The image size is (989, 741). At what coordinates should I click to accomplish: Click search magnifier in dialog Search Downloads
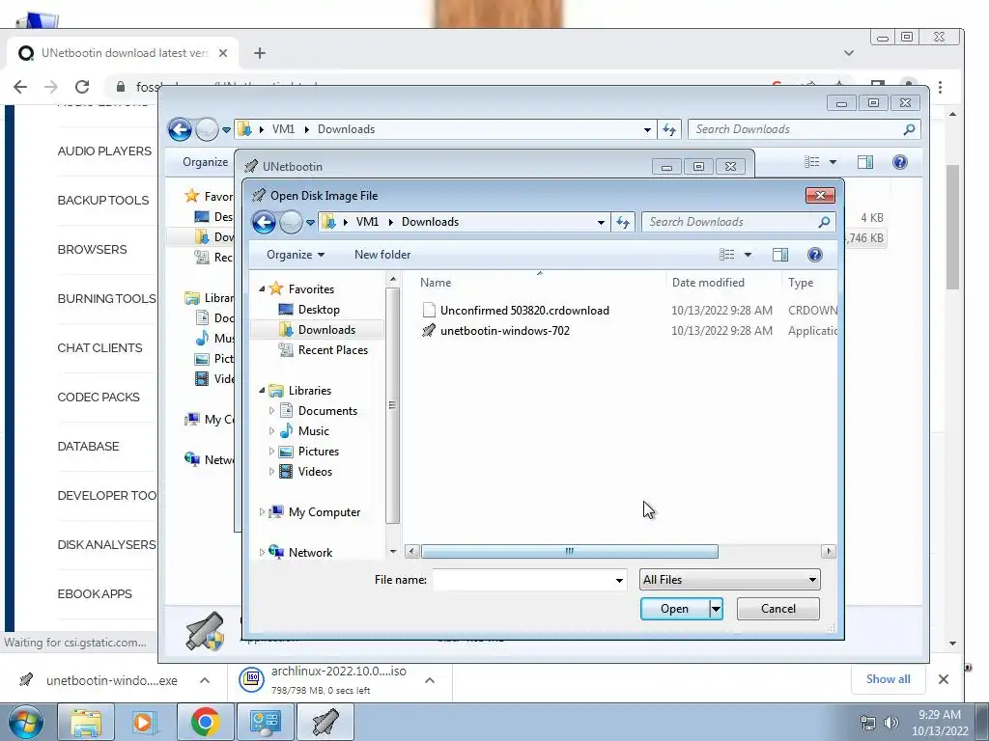click(x=824, y=222)
